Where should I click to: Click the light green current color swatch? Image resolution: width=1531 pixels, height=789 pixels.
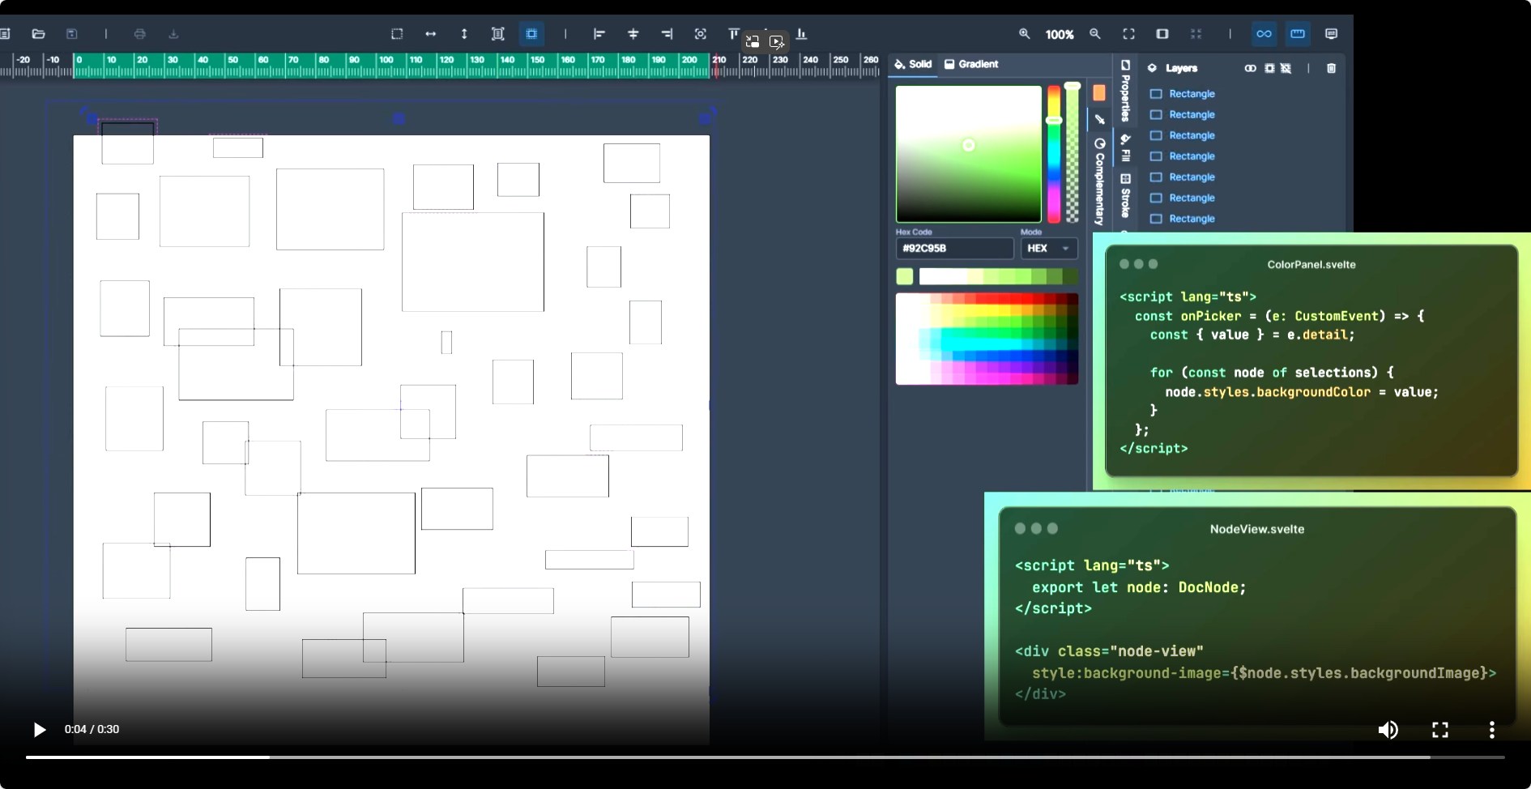(905, 277)
